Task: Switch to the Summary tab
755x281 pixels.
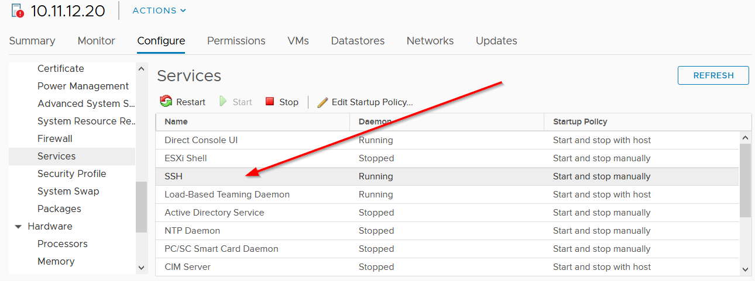Action: point(32,41)
